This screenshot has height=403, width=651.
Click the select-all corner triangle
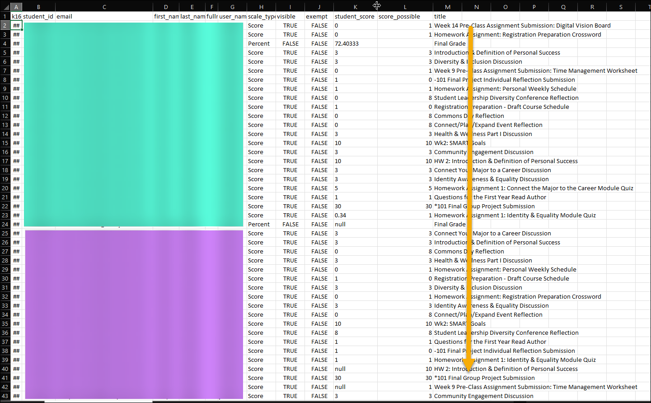coord(5,7)
